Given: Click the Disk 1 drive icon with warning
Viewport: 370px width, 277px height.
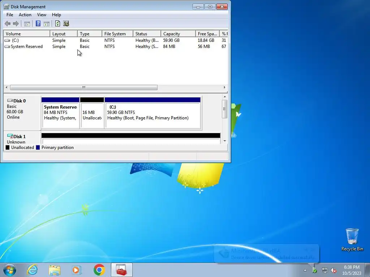Looking at the screenshot, I should point(10,136).
